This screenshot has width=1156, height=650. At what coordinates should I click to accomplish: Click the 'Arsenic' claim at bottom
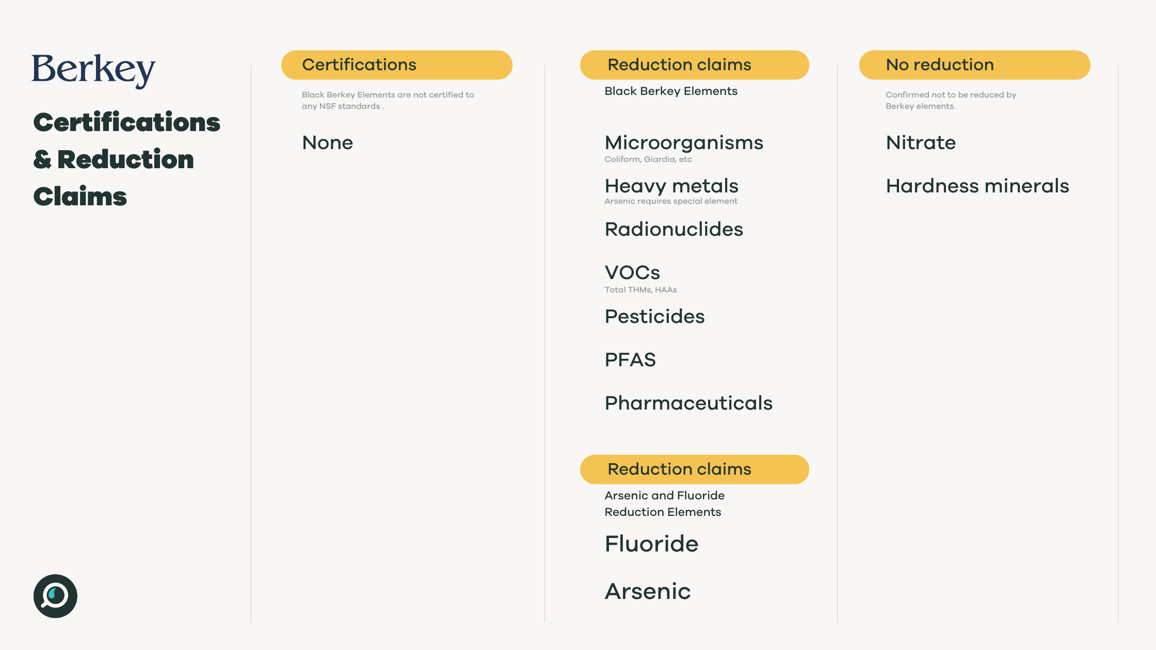pos(647,591)
